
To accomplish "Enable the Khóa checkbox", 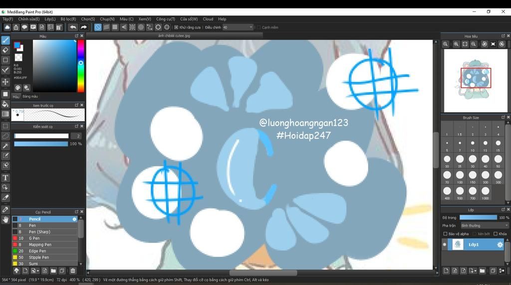I will 496,234.
